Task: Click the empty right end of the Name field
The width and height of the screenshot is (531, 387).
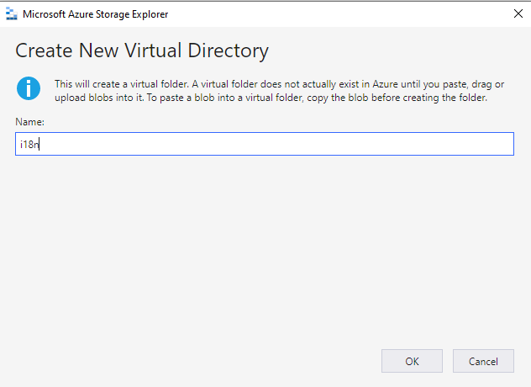Action: (x=474, y=144)
